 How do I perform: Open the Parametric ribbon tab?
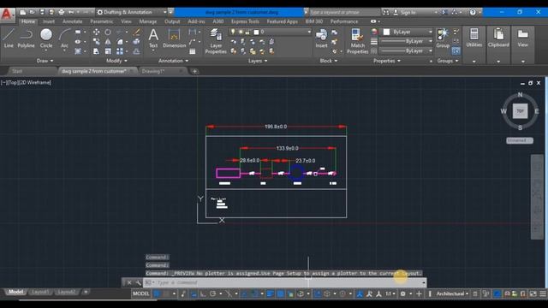101,21
